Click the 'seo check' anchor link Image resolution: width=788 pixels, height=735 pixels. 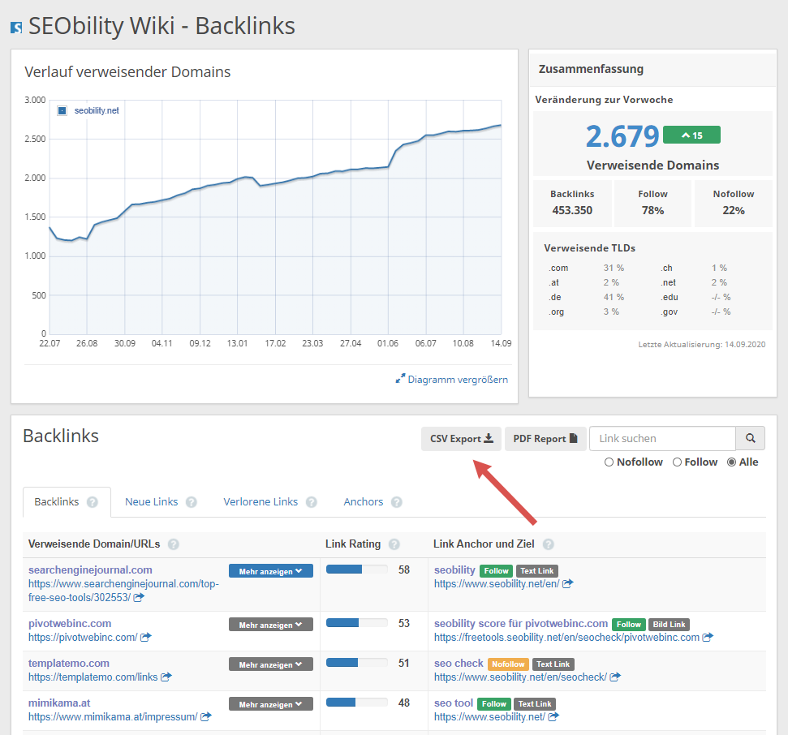[x=459, y=663]
